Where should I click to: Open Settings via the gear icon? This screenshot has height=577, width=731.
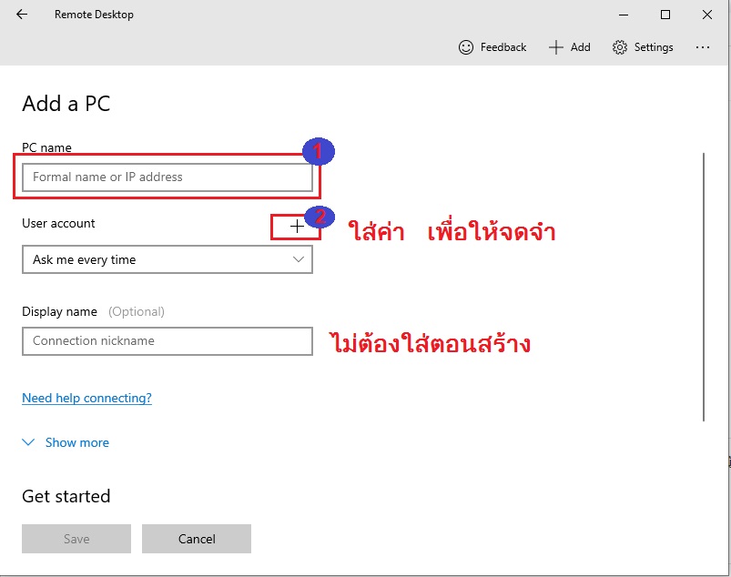tap(620, 47)
